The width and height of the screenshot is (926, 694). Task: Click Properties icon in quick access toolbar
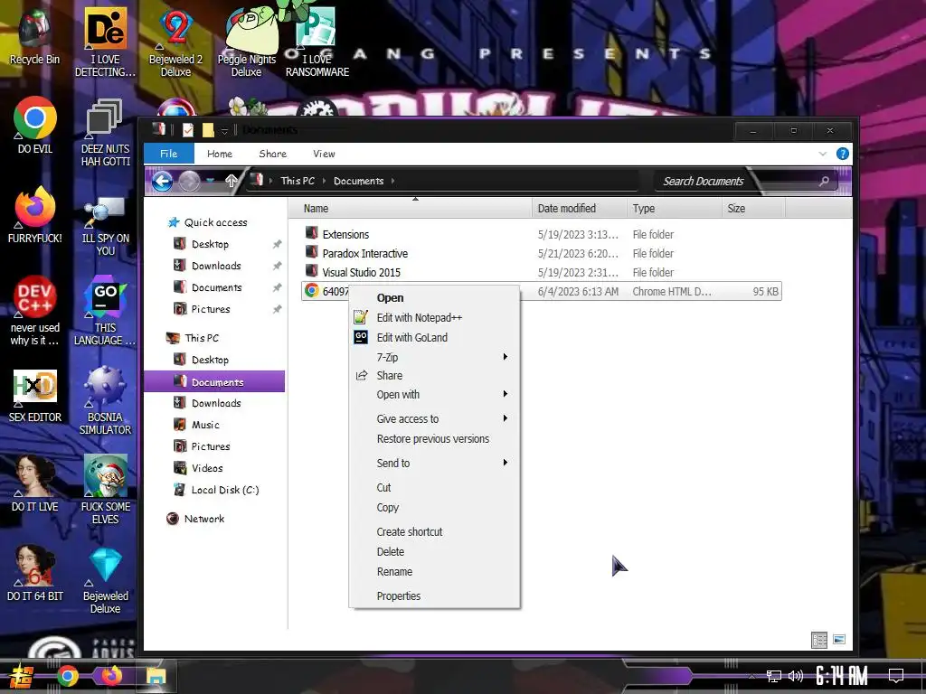coord(188,130)
